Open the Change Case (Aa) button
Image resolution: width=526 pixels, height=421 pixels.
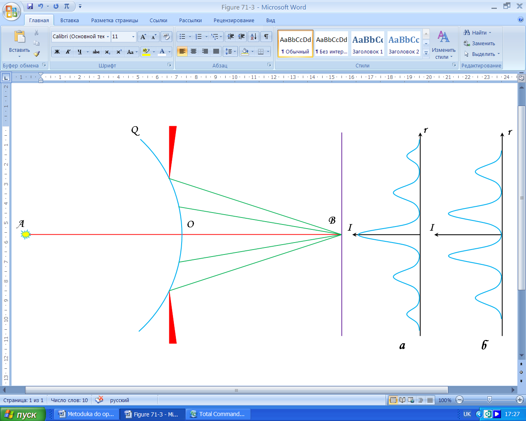(131, 52)
